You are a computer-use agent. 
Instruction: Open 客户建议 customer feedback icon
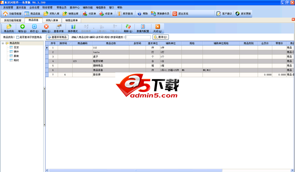point(218,14)
